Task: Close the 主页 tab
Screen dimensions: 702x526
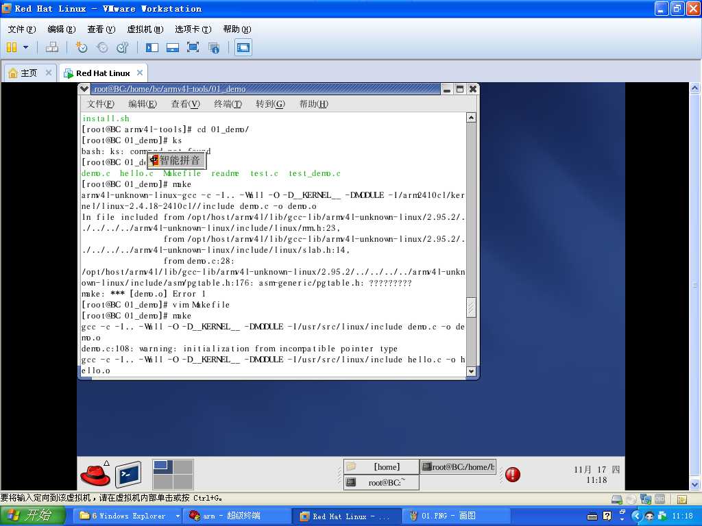Action: click(49, 73)
